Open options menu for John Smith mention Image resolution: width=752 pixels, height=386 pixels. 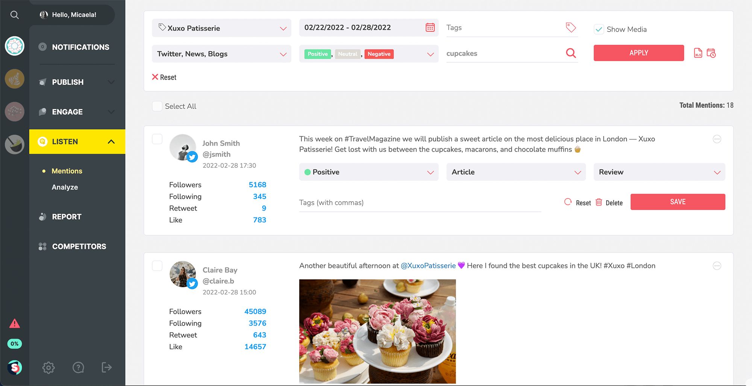pos(717,139)
